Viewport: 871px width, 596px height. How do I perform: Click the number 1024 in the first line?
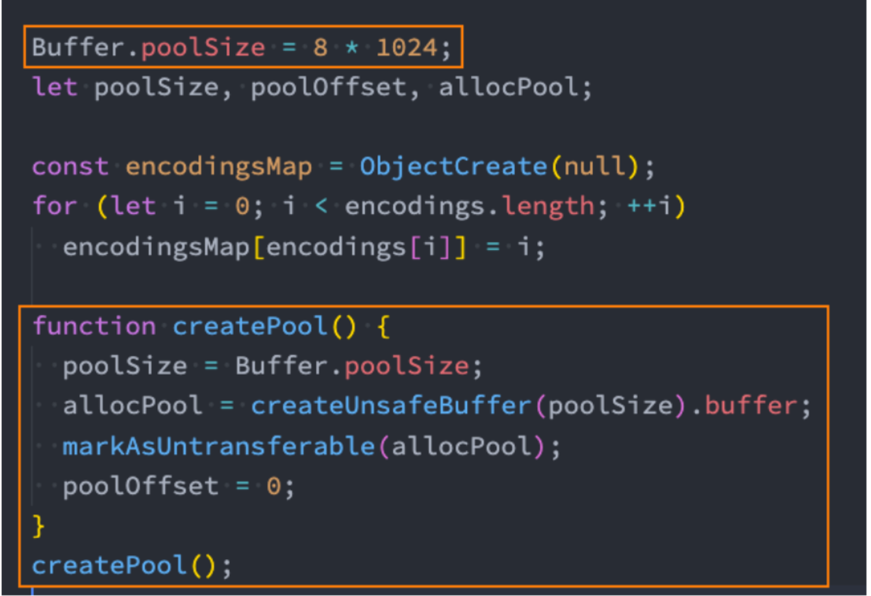point(407,48)
